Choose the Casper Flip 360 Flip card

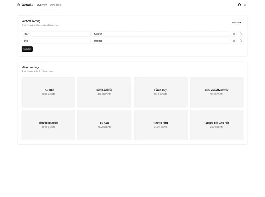coord(216,125)
